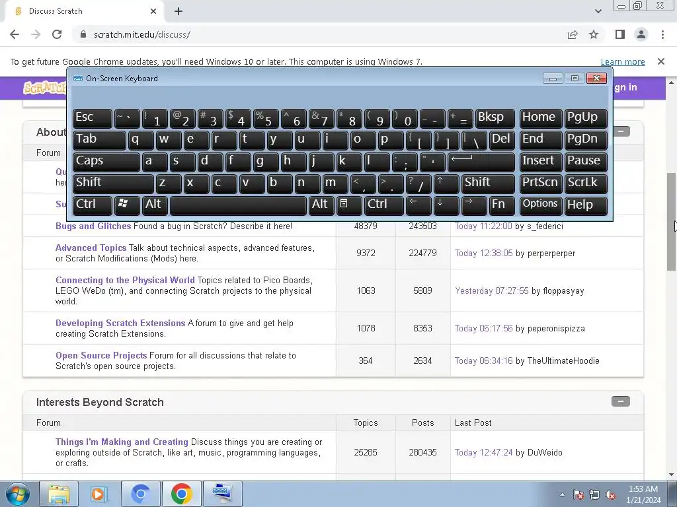Click the PrtScn key on keyboard
The height and width of the screenshot is (507, 677).
point(541,184)
